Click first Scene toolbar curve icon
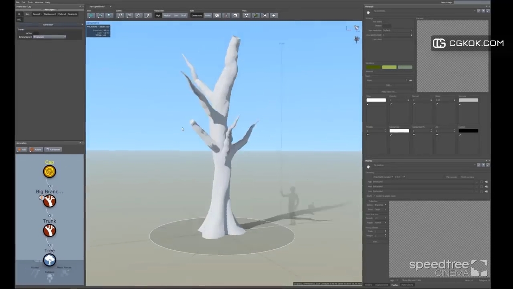 coord(120,16)
